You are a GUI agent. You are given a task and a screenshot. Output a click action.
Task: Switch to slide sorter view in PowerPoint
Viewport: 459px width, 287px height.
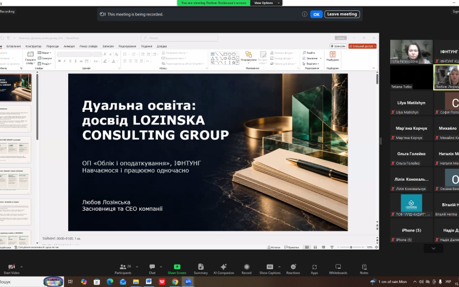(x=315, y=247)
